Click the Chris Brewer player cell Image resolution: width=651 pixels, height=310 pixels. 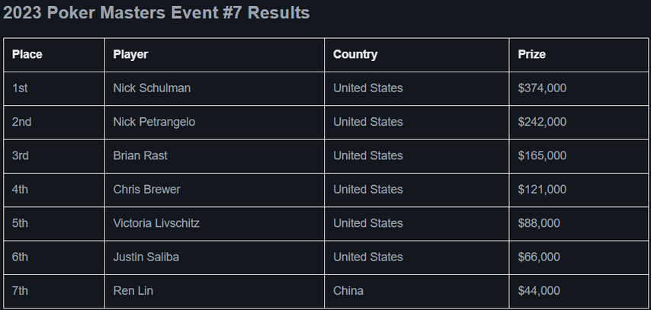214,190
